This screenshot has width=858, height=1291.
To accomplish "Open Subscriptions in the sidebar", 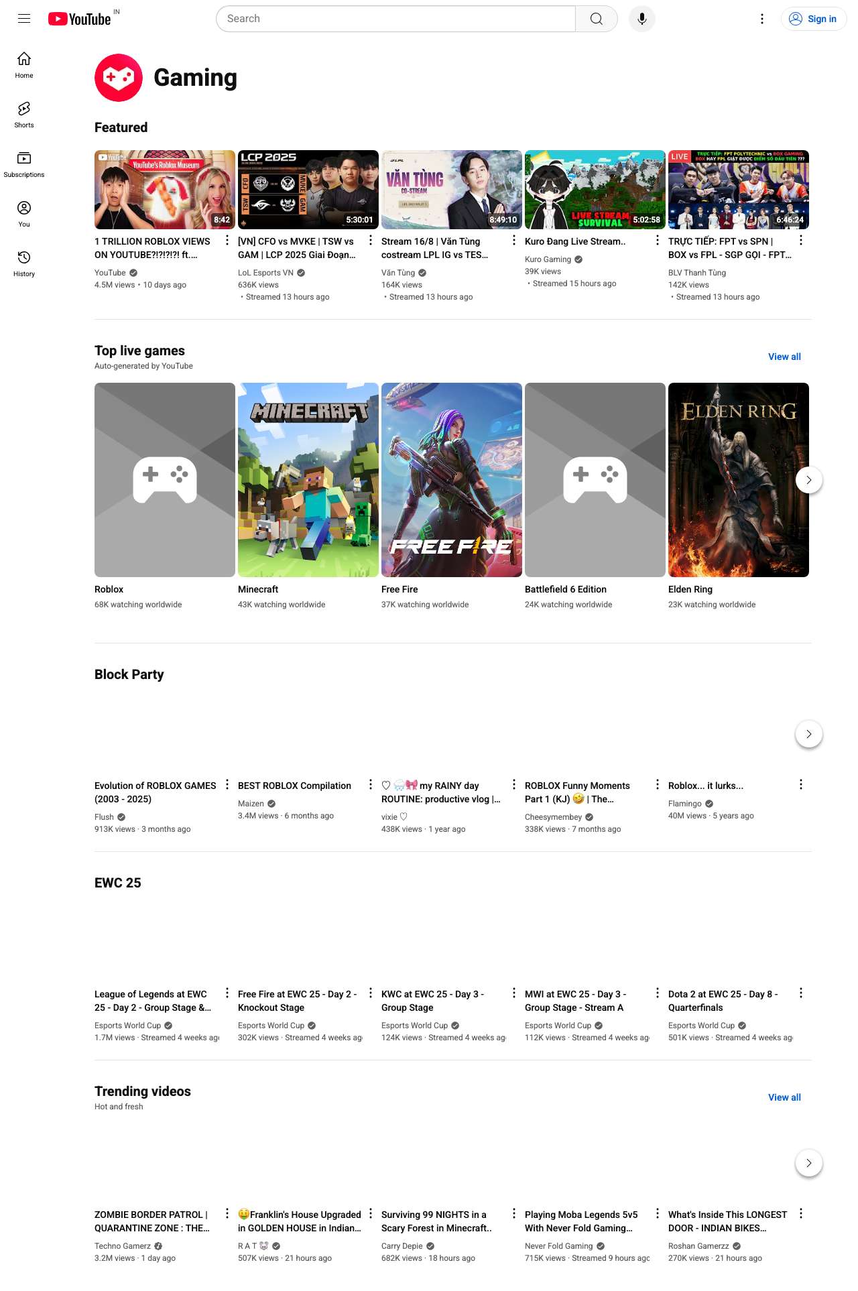I will [24, 164].
